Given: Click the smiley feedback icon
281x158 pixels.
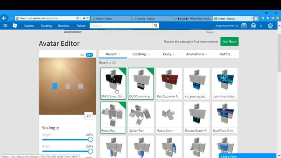Looking at the screenshot, I should coord(278,18).
